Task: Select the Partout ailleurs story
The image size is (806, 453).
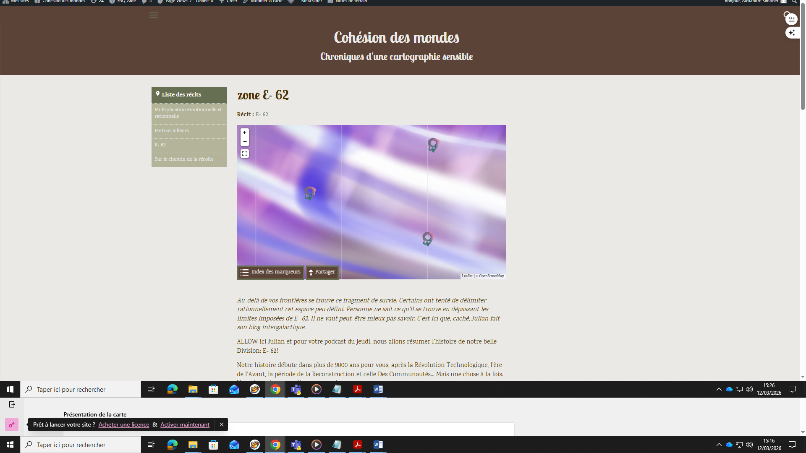Action: [x=172, y=131]
